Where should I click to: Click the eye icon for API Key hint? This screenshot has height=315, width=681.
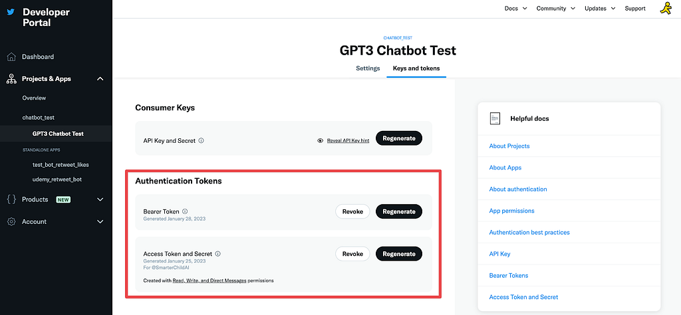click(321, 141)
